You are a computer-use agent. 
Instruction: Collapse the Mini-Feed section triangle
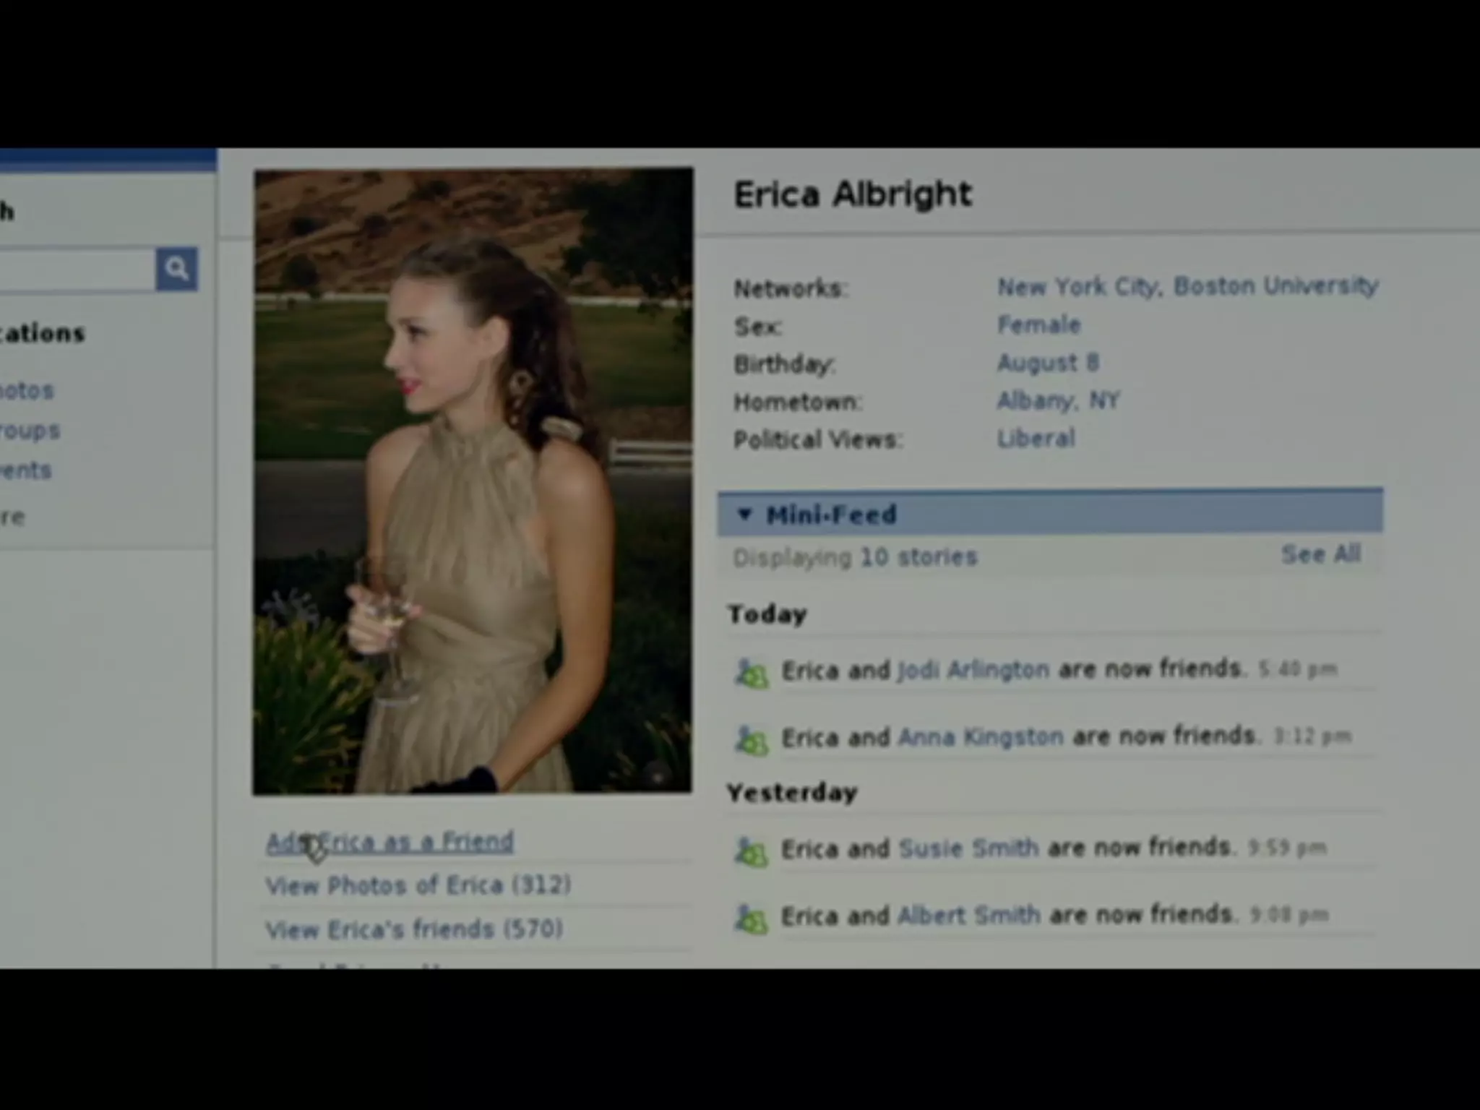[744, 515]
